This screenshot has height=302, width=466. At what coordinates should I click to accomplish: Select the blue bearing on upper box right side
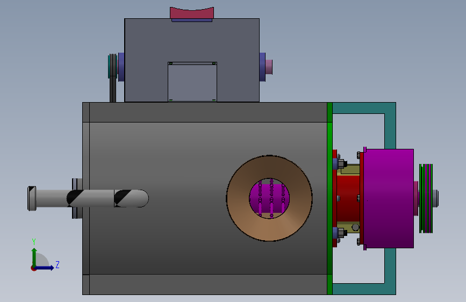tap(262, 67)
